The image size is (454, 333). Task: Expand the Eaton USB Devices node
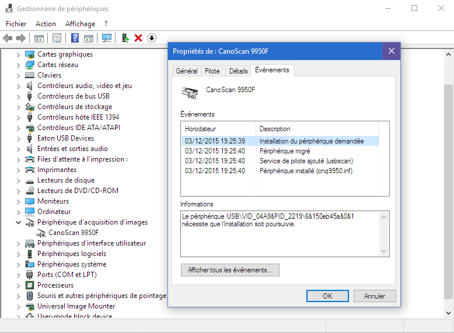18,139
